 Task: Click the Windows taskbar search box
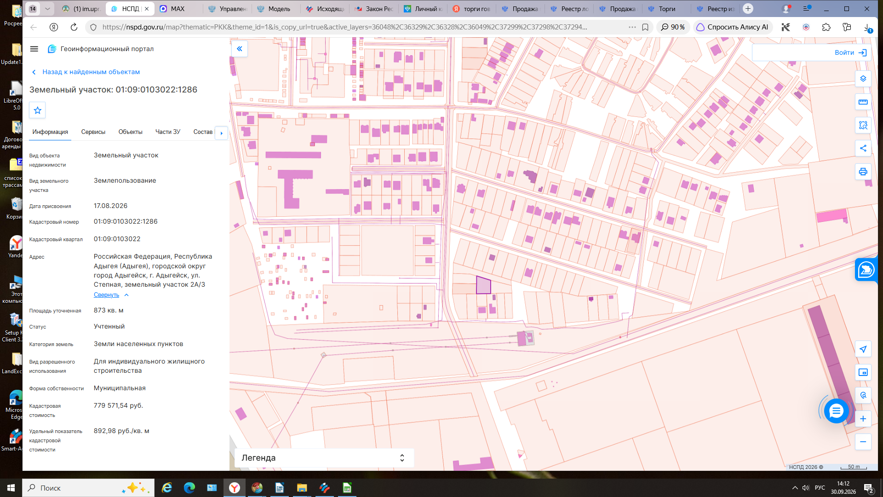point(88,488)
